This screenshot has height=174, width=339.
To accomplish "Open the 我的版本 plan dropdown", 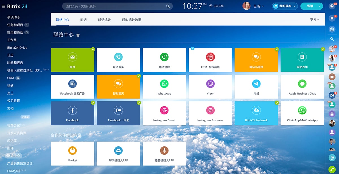I will coord(285,6).
